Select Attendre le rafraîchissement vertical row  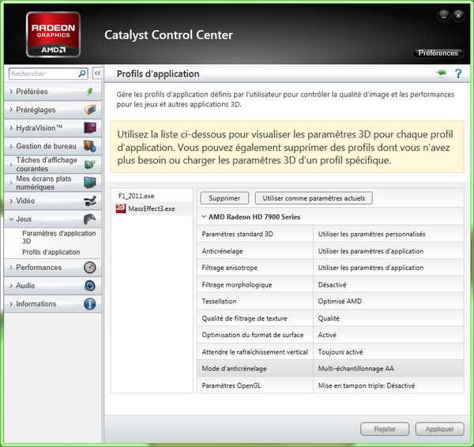(x=330, y=351)
